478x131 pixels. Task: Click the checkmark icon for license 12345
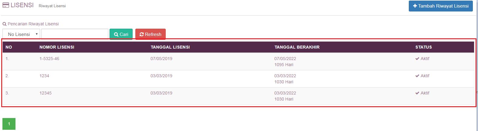tap(417, 93)
